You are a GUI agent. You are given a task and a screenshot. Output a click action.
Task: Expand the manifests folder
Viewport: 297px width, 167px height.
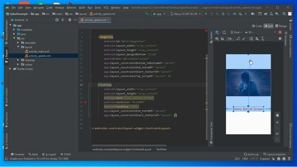click(14, 30)
